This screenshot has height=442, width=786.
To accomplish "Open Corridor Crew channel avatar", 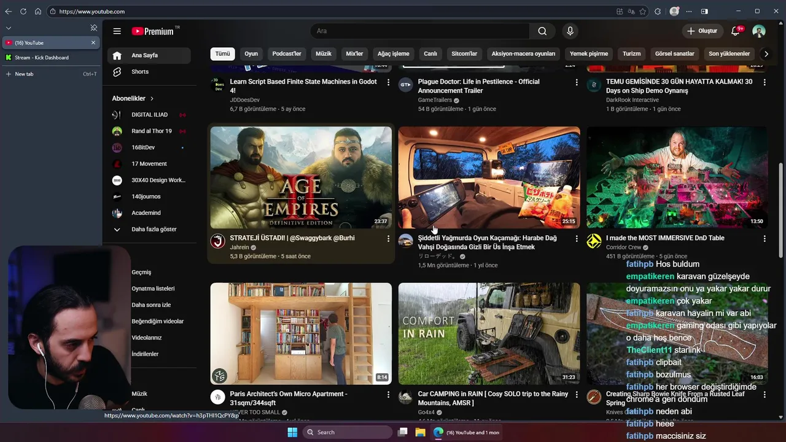I will [x=594, y=241].
